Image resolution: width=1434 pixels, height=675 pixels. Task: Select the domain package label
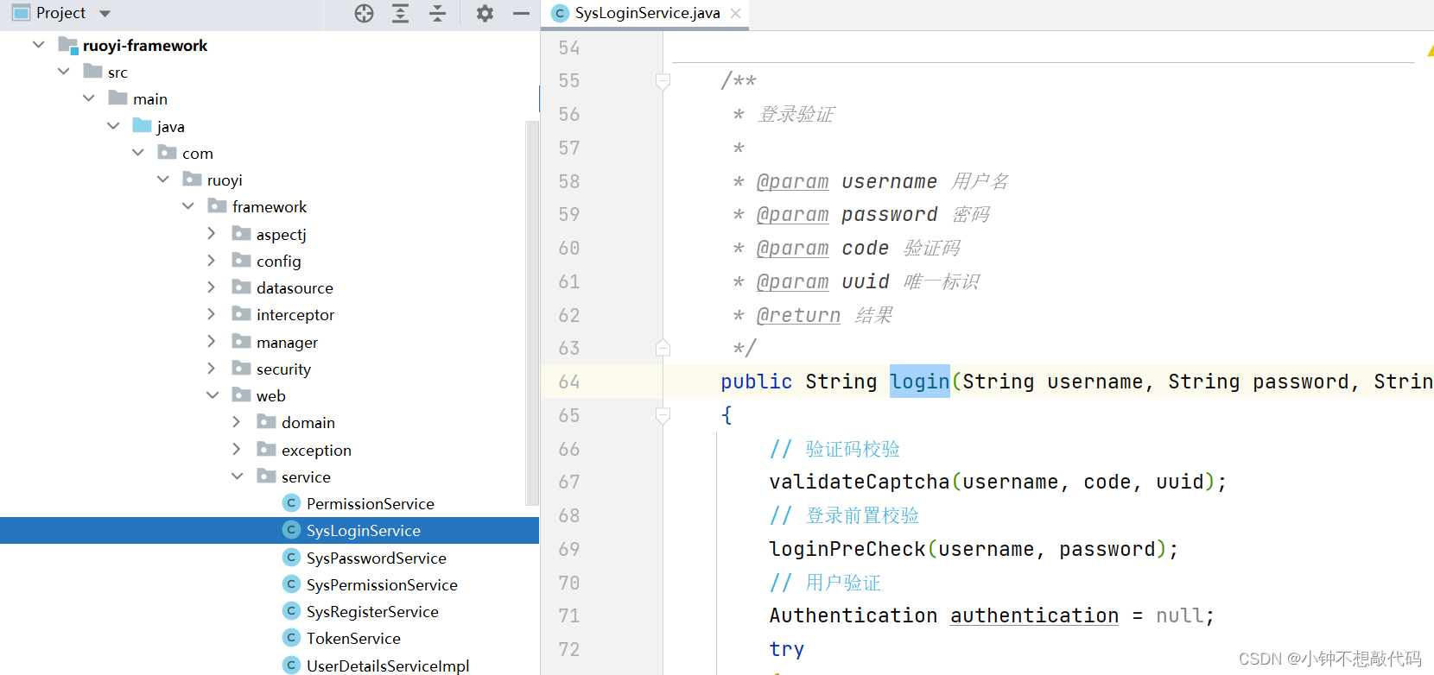click(x=308, y=422)
